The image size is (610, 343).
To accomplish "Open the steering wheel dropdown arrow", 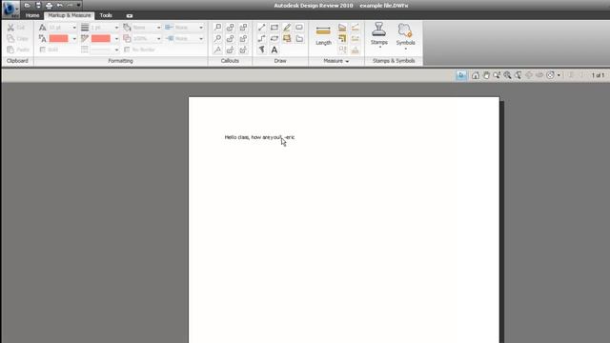I will [559, 75].
